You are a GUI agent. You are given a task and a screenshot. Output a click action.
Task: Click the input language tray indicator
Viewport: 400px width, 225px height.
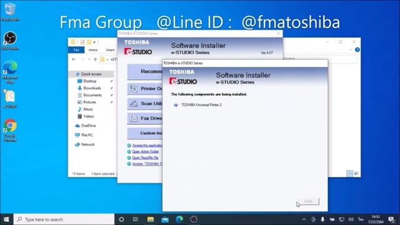(361, 219)
